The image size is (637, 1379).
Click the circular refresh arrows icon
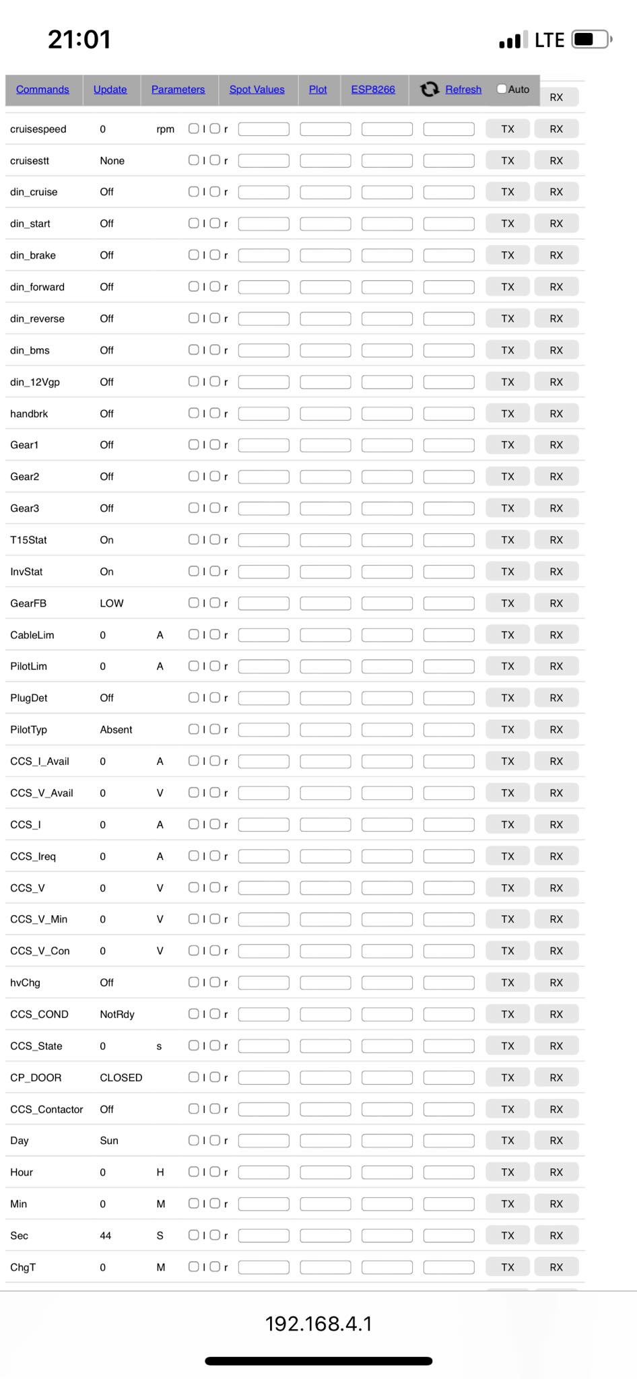[x=430, y=89]
